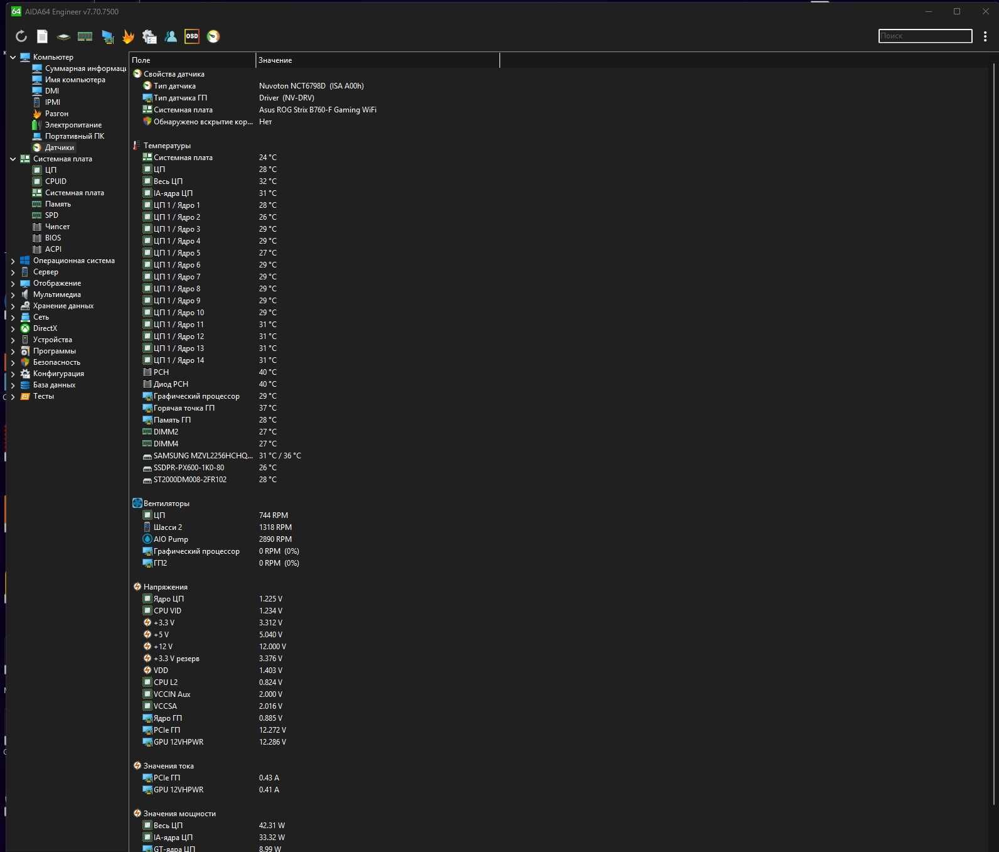The image size is (999, 852).
Task: Expand the Отображение tree node
Action: click(13, 283)
